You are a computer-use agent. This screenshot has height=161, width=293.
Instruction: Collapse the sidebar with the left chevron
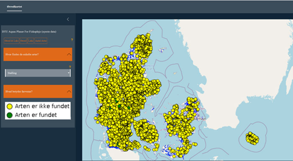pos(68,19)
